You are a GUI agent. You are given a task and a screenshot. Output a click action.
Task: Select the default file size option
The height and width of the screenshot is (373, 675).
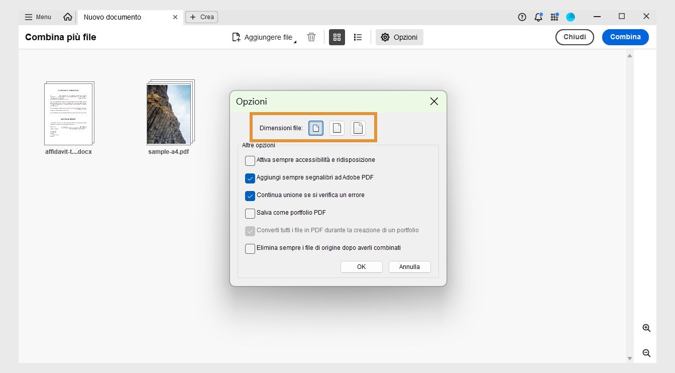point(336,128)
